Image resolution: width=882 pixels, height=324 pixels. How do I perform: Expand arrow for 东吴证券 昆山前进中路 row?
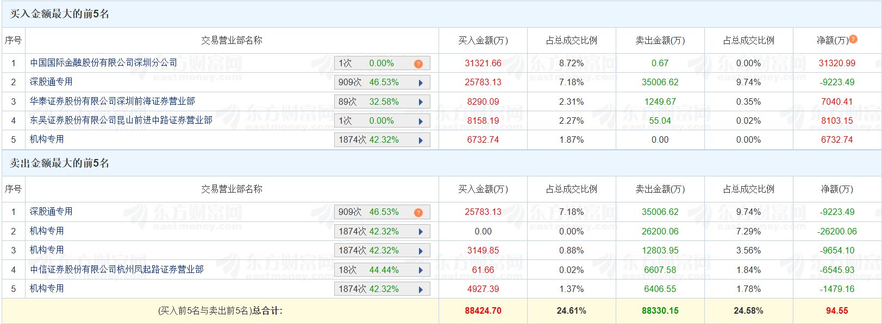click(x=421, y=121)
